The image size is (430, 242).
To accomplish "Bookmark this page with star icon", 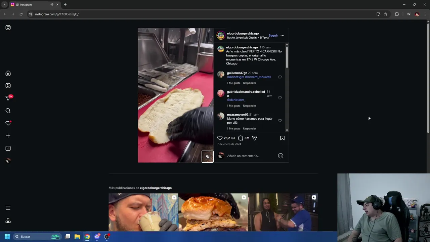I will [386, 14].
